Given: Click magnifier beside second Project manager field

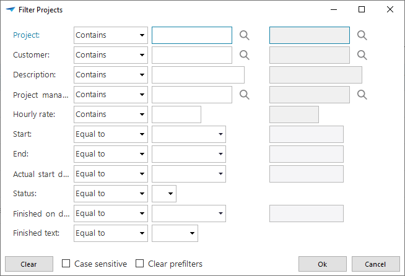Looking at the screenshot, I should click(362, 95).
